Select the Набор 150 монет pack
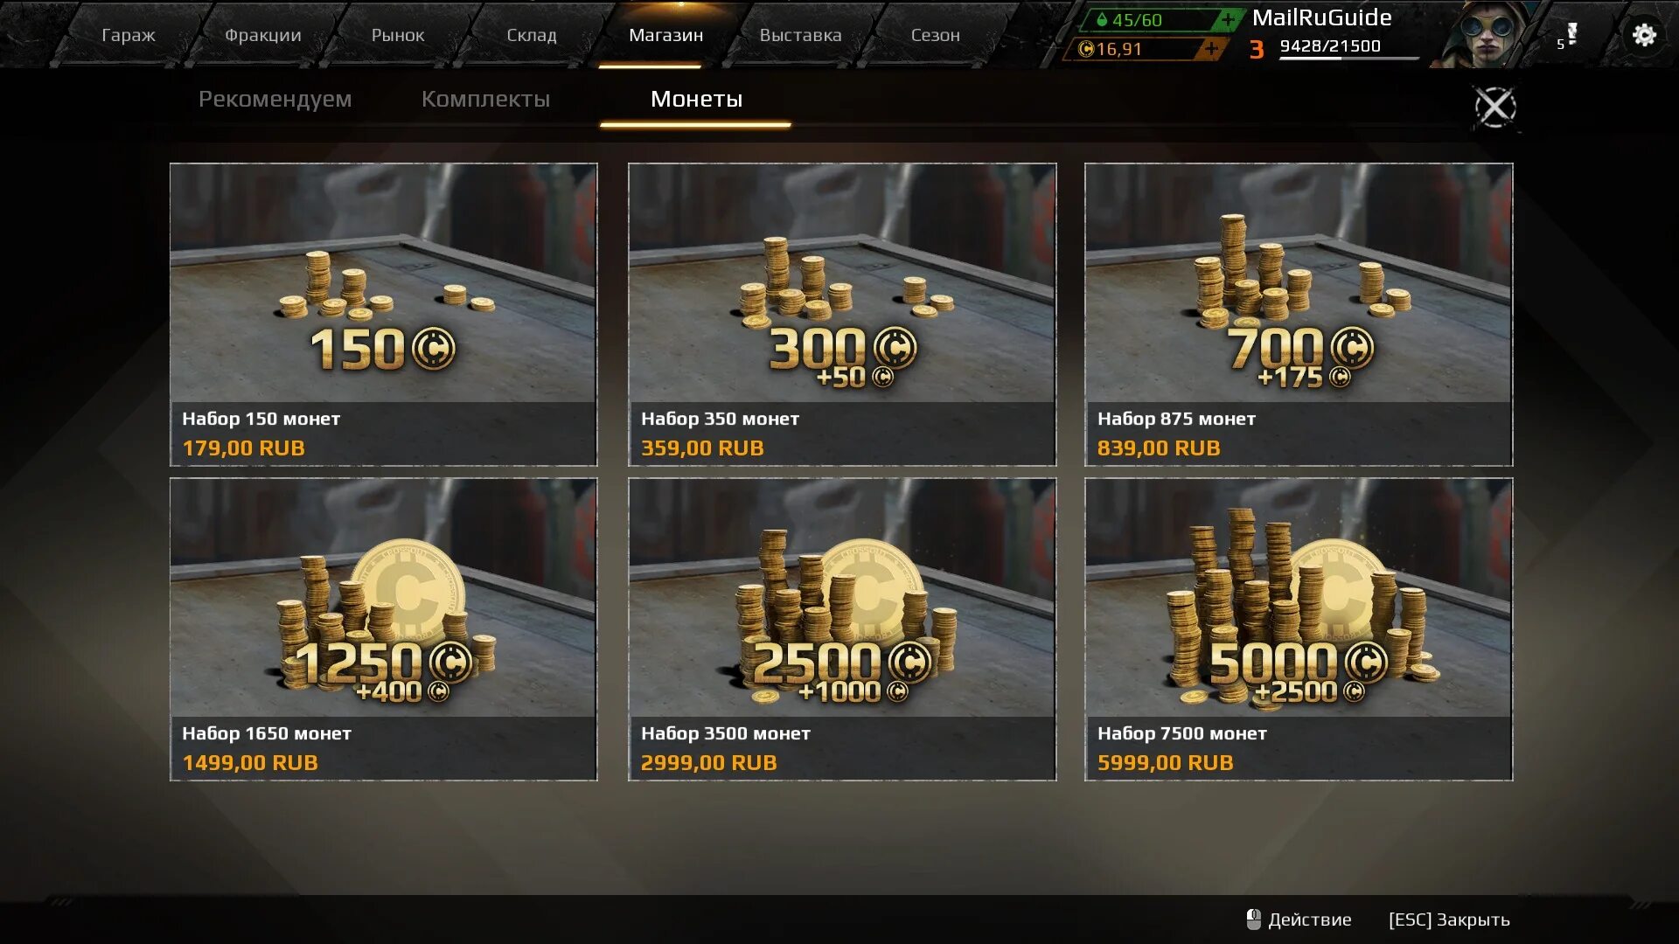This screenshot has height=944, width=1679. pos(384,314)
